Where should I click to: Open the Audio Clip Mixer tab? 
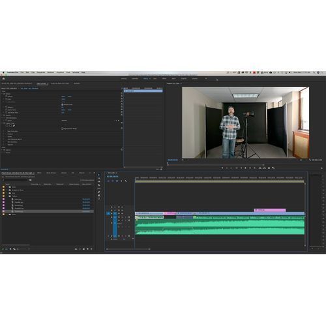tap(60, 83)
